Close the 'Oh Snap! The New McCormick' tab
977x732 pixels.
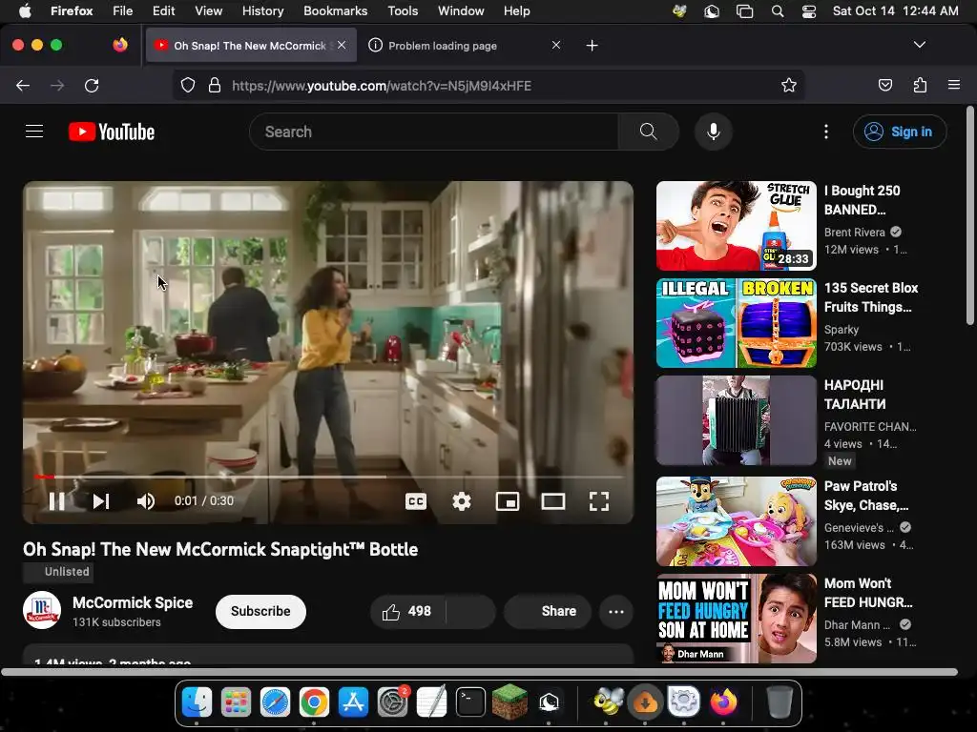(x=342, y=45)
